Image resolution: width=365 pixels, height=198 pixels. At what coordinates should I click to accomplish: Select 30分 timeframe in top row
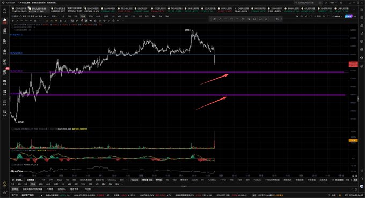[90, 16]
